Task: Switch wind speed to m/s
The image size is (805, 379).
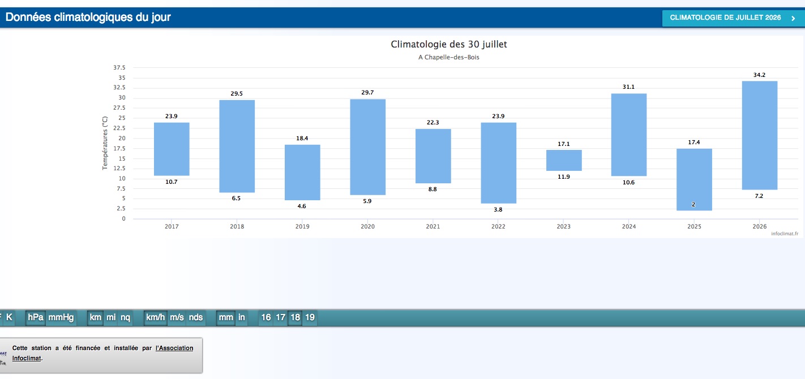Action: click(x=177, y=317)
